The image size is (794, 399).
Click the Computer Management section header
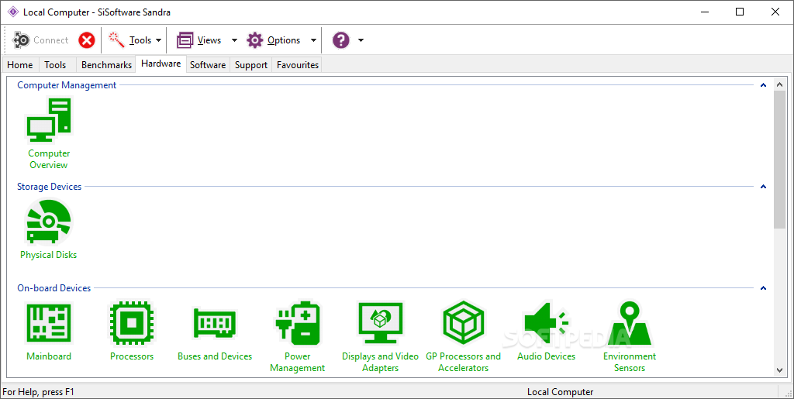pyautogui.click(x=67, y=85)
